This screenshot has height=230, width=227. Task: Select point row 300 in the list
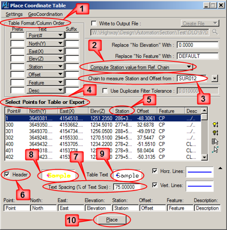[x=103, y=125]
